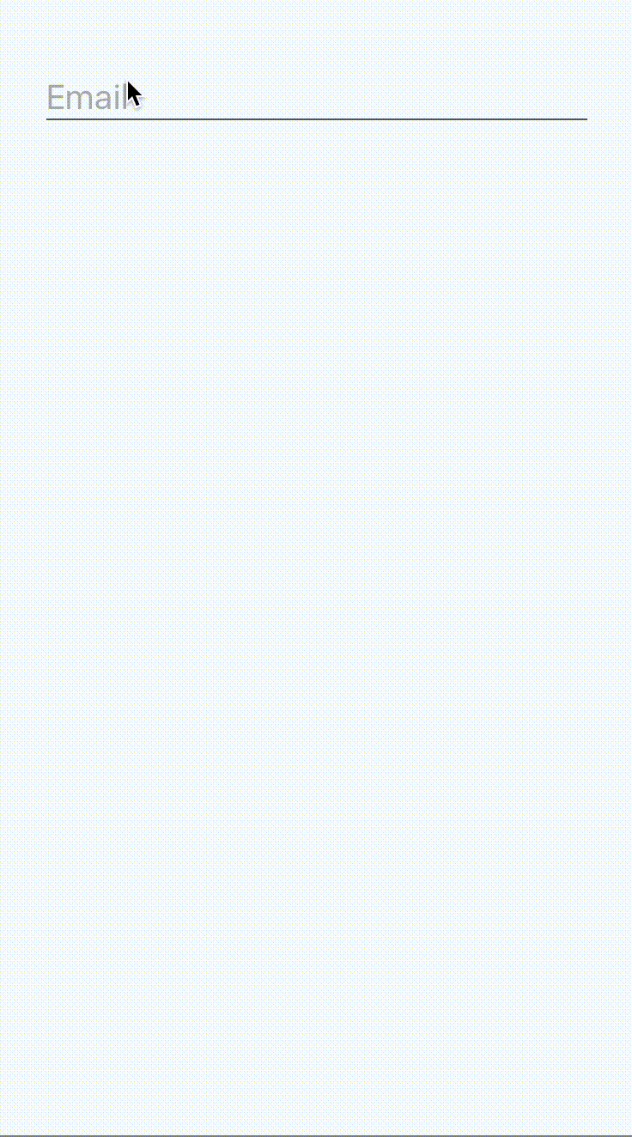Click the Email field's underline
632x1137 pixels.
point(316,119)
